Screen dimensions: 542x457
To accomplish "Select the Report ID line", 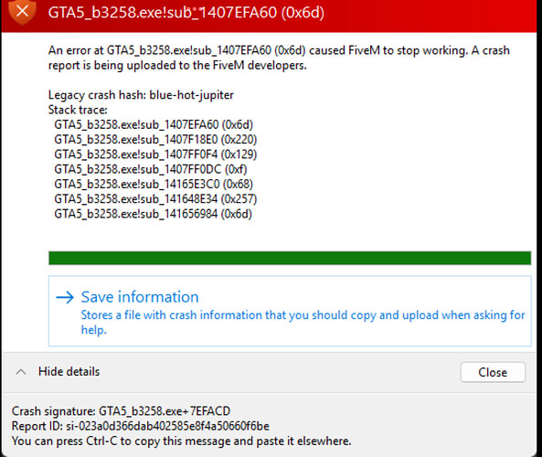I will click(141, 426).
